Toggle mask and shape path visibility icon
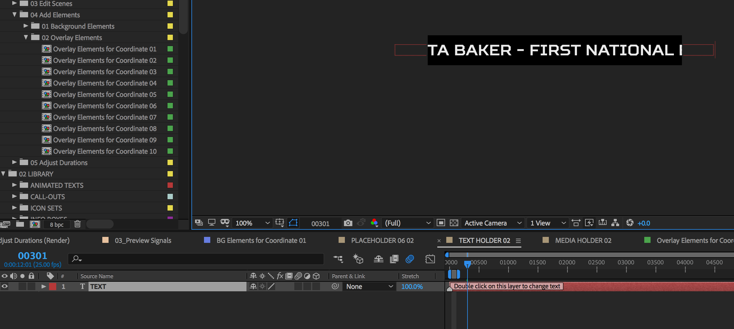The width and height of the screenshot is (734, 329). (x=293, y=223)
